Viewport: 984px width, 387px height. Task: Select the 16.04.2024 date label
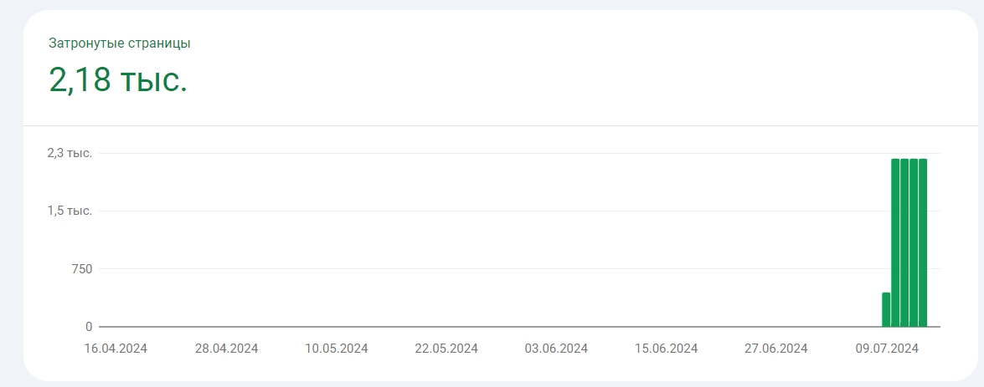116,349
